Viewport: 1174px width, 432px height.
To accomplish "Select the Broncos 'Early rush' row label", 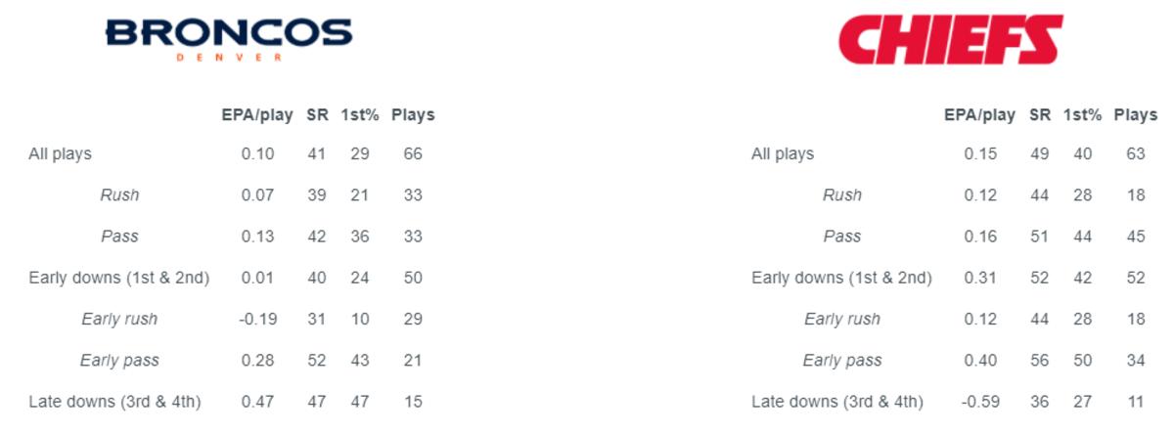I will [x=119, y=319].
